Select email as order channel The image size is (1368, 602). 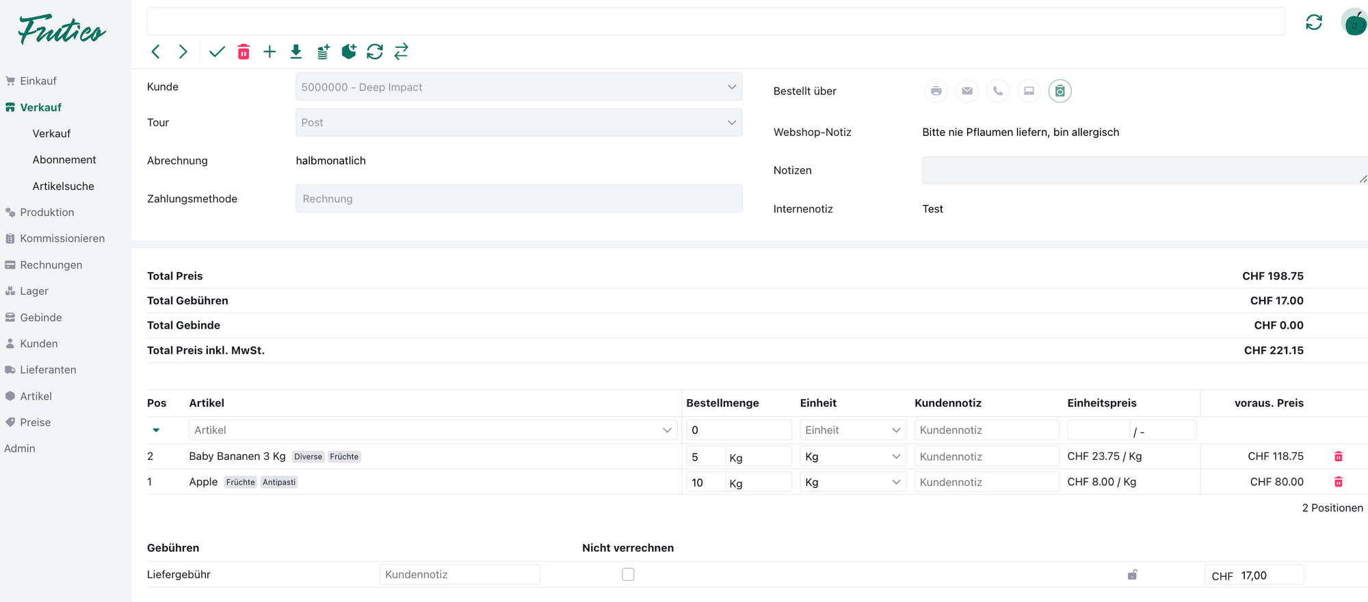coord(967,91)
